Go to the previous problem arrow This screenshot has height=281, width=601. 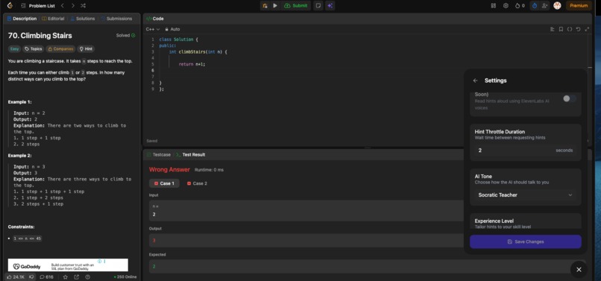point(63,6)
